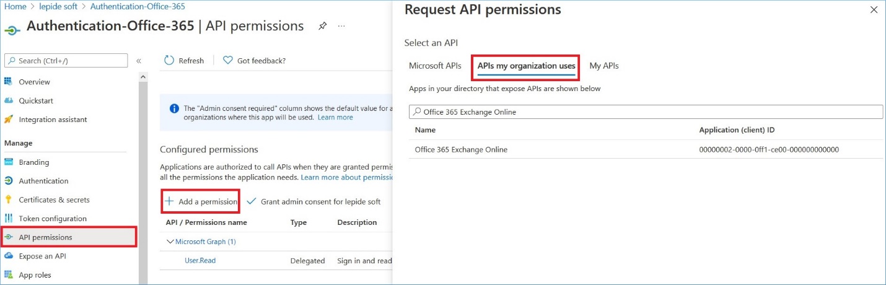Click the App roles icon
Viewport: 886px width, 285px height.
[9, 274]
